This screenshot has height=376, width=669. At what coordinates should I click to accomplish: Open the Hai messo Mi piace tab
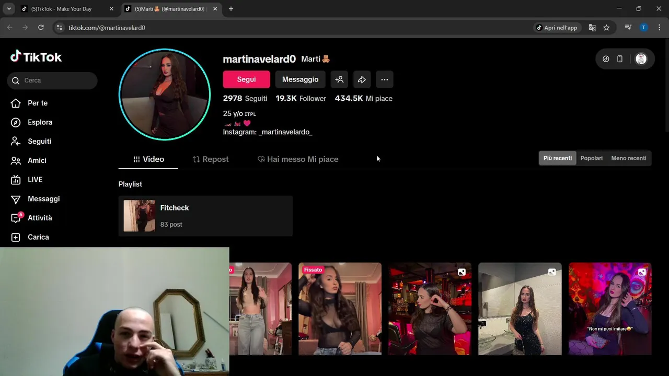point(298,159)
